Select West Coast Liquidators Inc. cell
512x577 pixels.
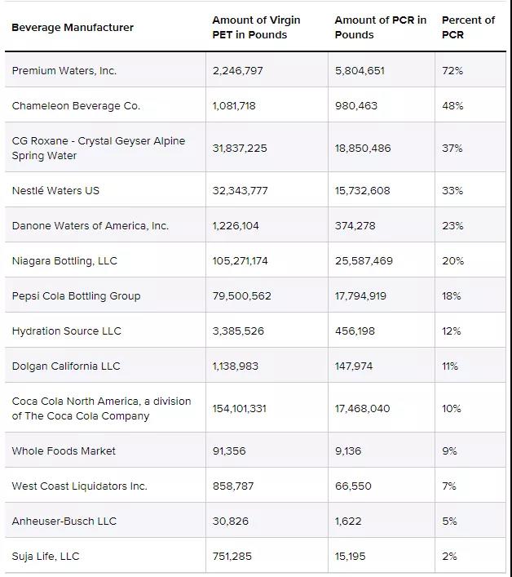click(79, 486)
